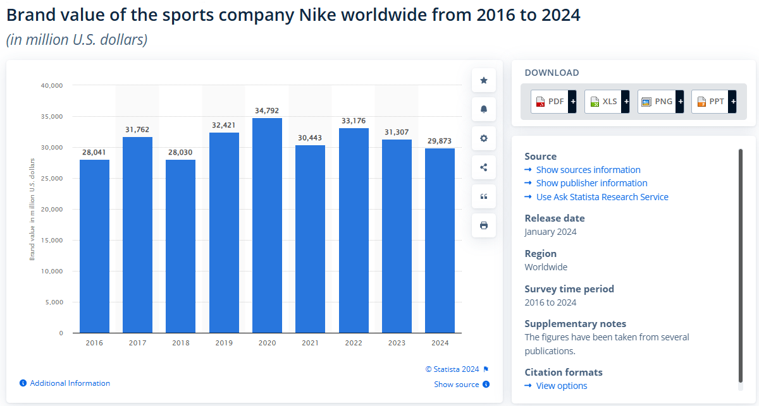Click the Worldwide region text
The image size is (759, 406).
(546, 267)
